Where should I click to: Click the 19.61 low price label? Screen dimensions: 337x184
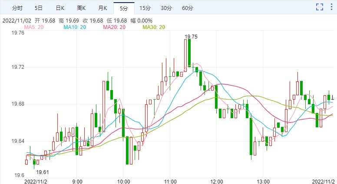coord(42,172)
